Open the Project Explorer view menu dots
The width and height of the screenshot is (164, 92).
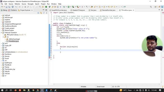coord(47,13)
